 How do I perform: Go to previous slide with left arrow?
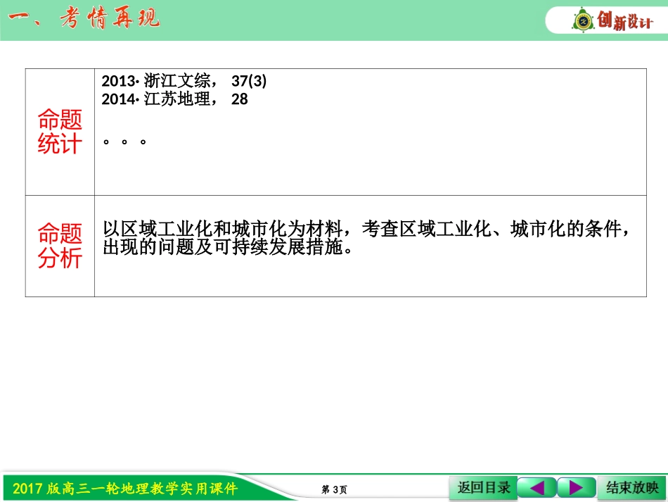tap(537, 487)
